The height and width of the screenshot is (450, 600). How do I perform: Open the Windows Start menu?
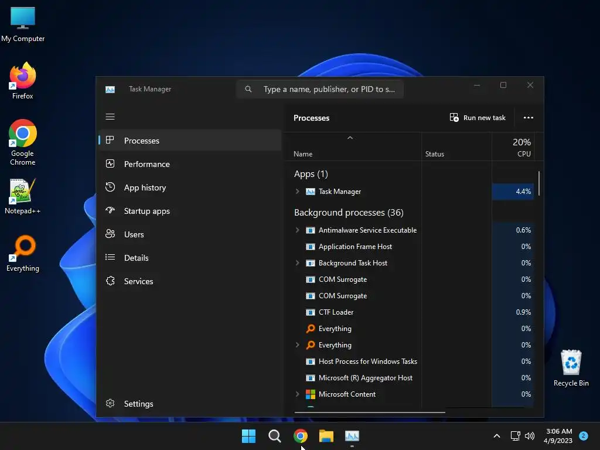[248, 436]
